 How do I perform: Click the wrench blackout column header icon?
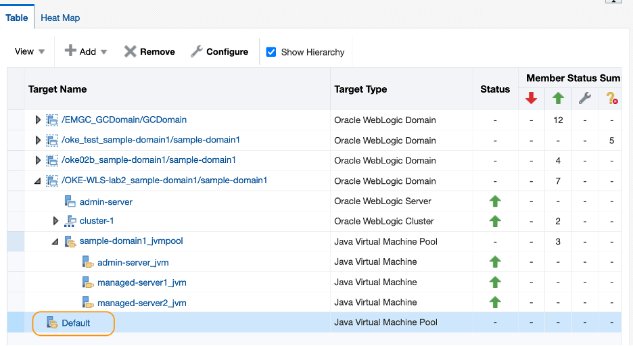(x=585, y=99)
